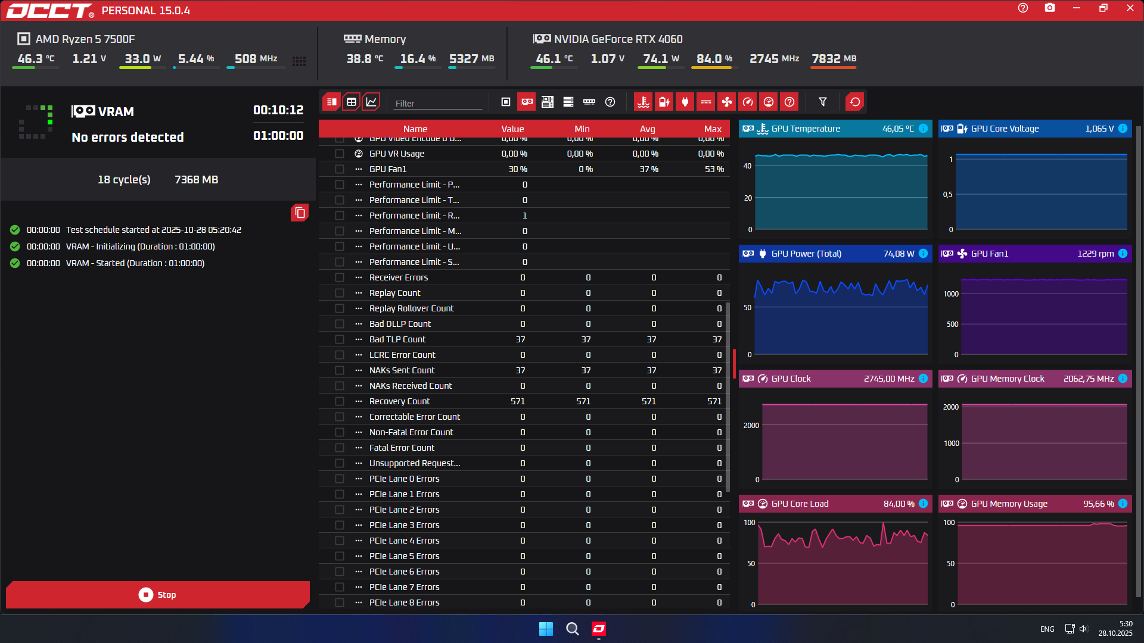1144x643 pixels.
Task: Stop the VRAM test
Action: tap(158, 594)
